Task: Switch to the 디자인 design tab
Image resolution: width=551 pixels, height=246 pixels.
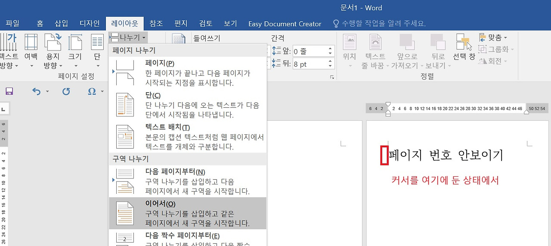Action: coord(90,23)
